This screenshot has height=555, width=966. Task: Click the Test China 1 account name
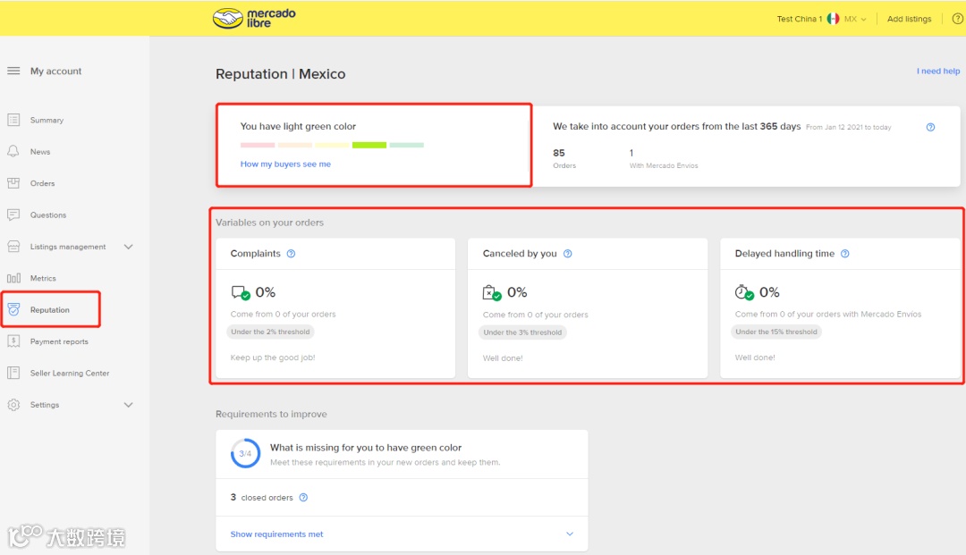pyautogui.click(x=799, y=19)
